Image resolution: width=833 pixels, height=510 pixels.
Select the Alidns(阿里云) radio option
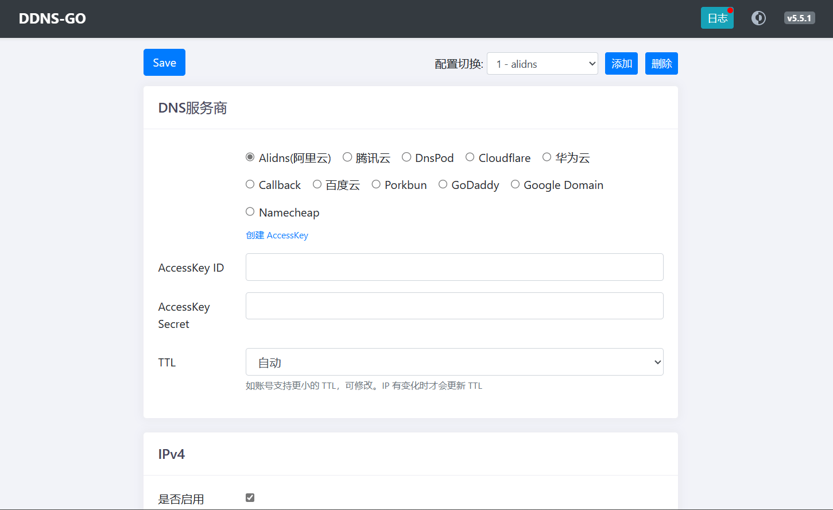[250, 157]
